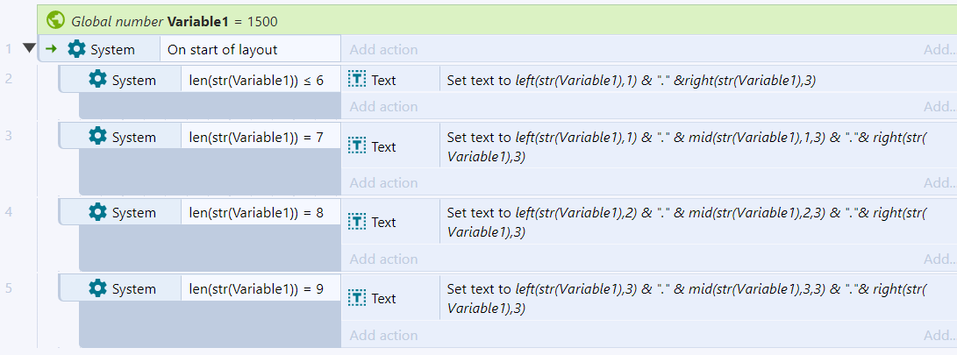Click Add action under event 2
Screen dimensions: 957x355
tap(383, 106)
